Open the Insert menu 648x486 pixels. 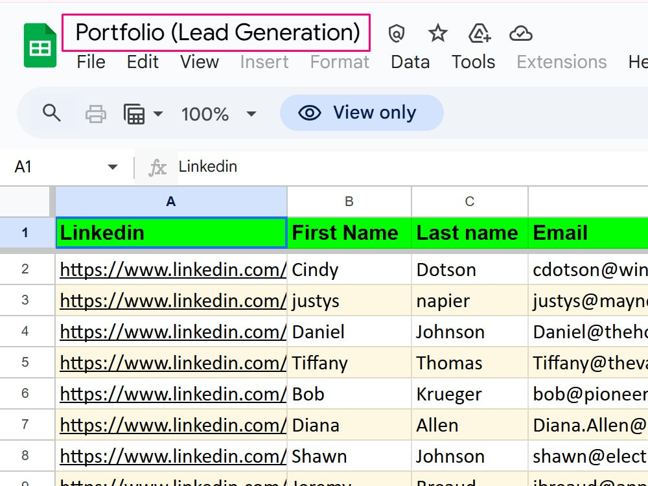point(264,62)
